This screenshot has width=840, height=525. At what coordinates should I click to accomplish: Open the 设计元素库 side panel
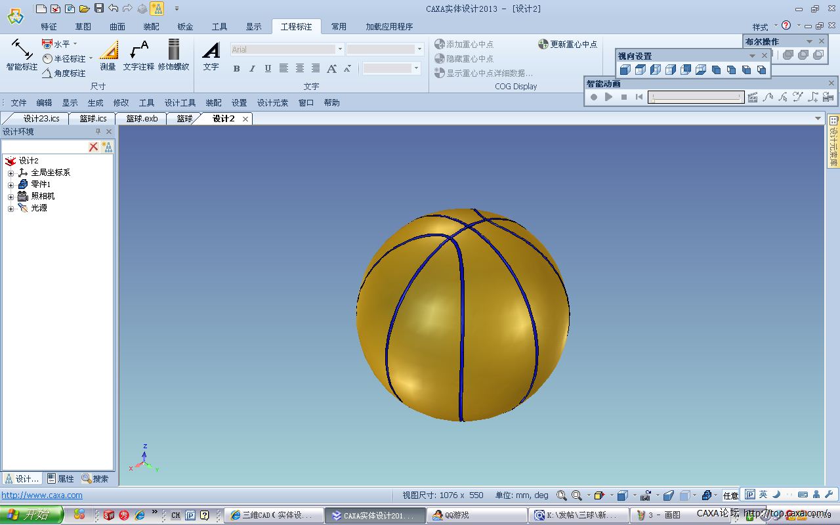(x=833, y=142)
